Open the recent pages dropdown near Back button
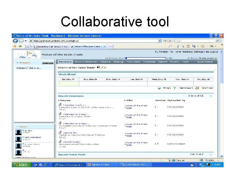This screenshot has width=230, height=172. click(x=26, y=41)
